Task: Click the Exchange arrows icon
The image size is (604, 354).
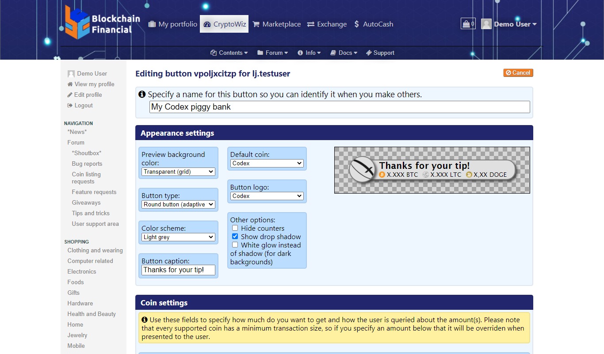Action: coord(311,24)
